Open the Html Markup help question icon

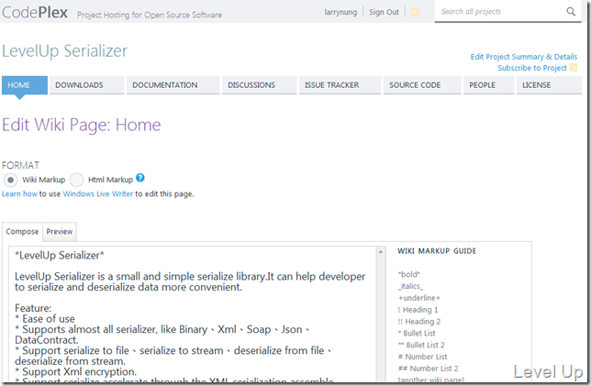click(140, 178)
